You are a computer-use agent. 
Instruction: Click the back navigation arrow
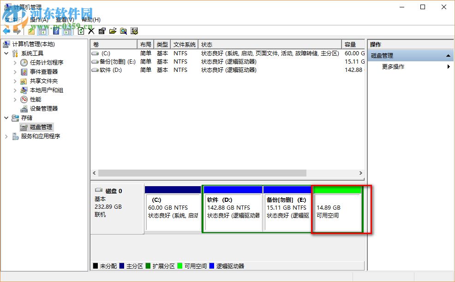click(6, 31)
